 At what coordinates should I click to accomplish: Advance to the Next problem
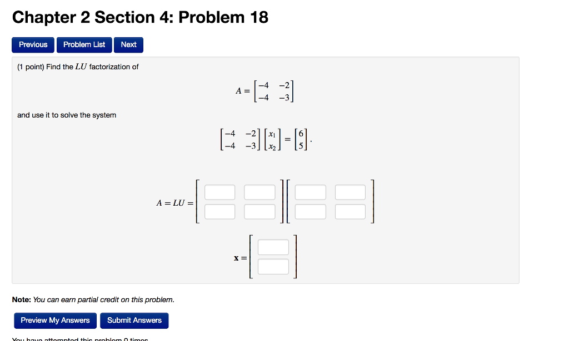(x=128, y=45)
